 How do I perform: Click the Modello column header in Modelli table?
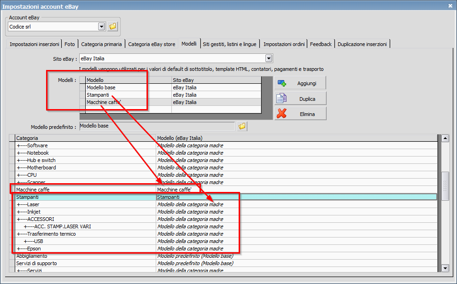click(129, 80)
